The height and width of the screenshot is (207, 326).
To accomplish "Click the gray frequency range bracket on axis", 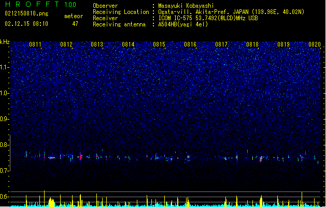I will click(x=10, y=153).
